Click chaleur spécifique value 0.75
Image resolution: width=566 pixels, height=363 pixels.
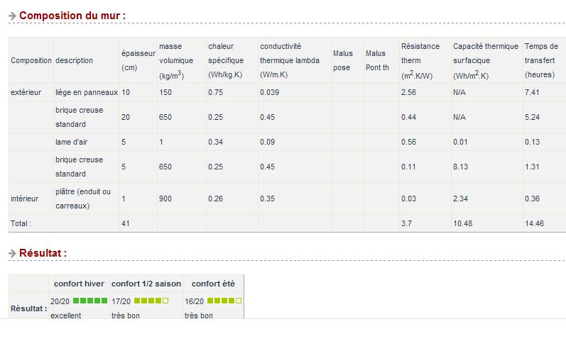coord(215,92)
